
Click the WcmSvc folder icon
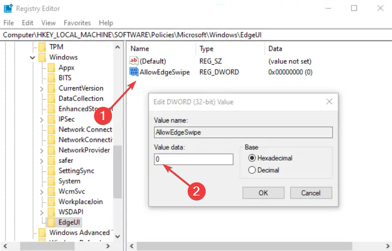coord(51,191)
